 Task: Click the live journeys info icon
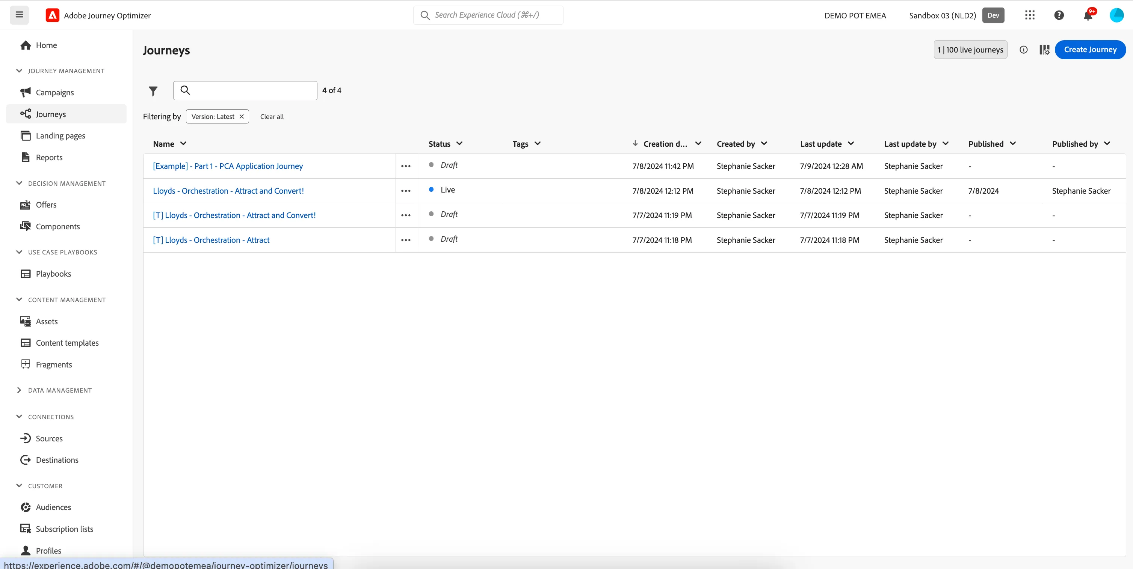point(1023,50)
